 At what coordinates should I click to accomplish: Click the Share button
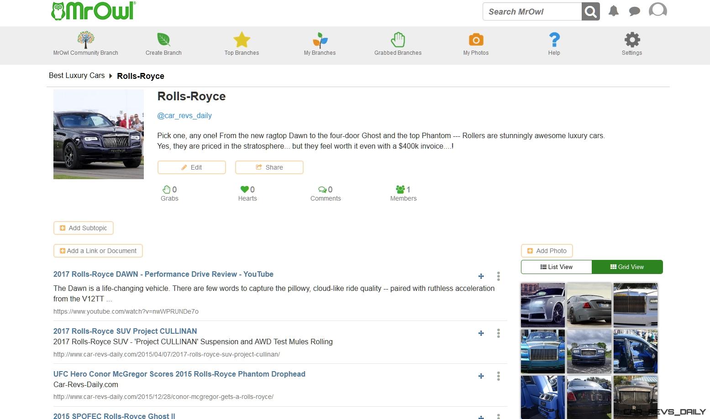pyautogui.click(x=269, y=167)
